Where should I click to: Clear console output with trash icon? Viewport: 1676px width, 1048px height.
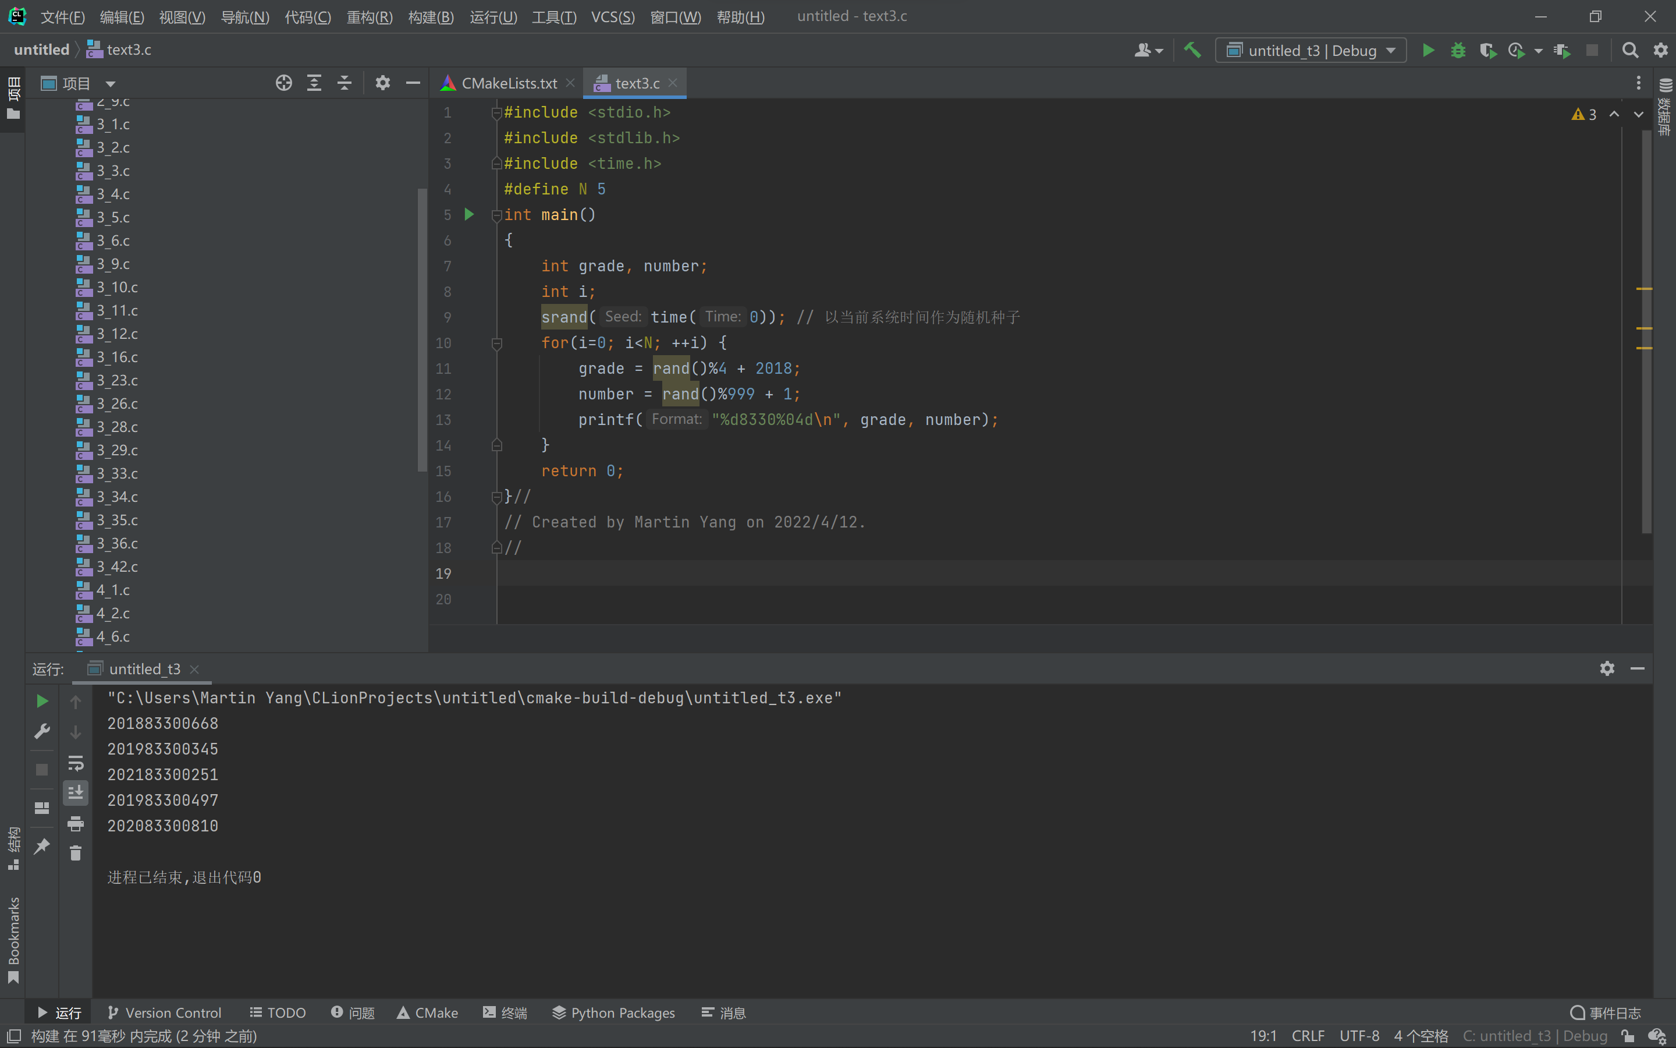76,853
